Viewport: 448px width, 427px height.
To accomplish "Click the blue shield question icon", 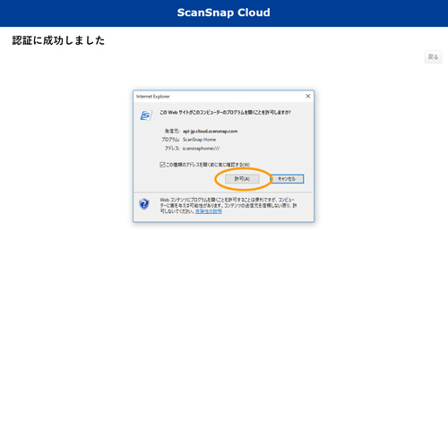I will click(x=144, y=204).
